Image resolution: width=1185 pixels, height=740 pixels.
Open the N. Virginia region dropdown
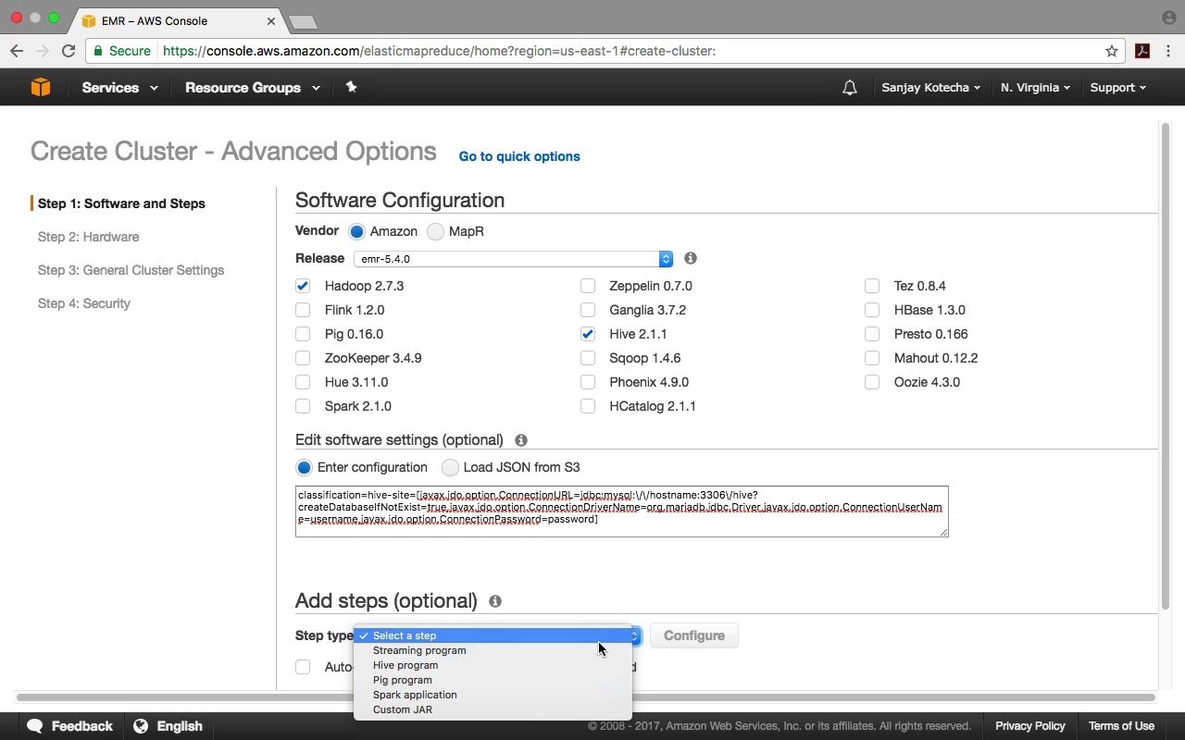[1035, 88]
